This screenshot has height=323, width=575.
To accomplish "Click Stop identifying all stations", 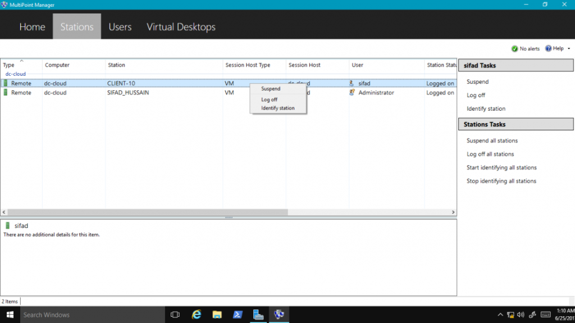I will tap(501, 181).
